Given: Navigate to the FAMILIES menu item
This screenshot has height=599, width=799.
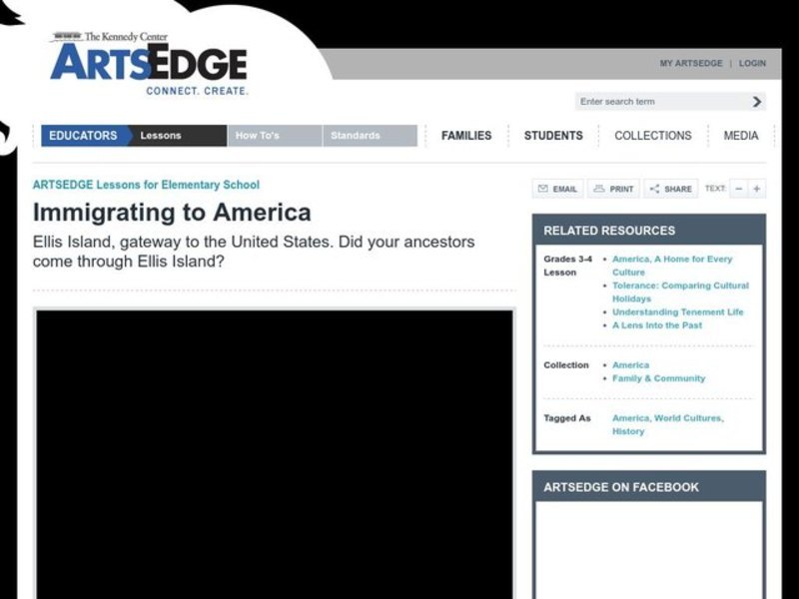Looking at the screenshot, I should coord(465,135).
